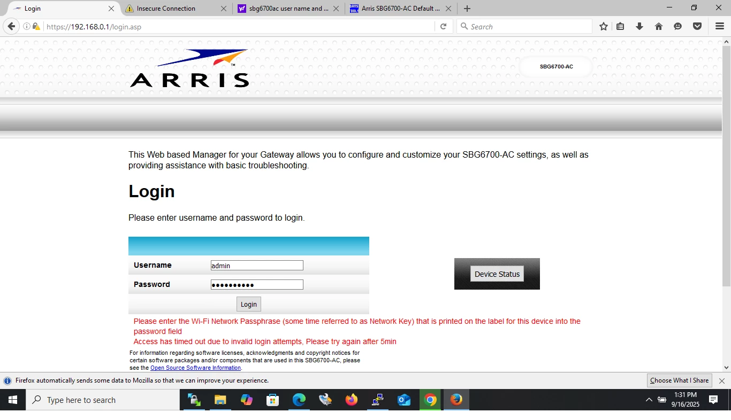The width and height of the screenshot is (731, 420).
Task: Click the Choose What I Share button
Action: [680, 380]
